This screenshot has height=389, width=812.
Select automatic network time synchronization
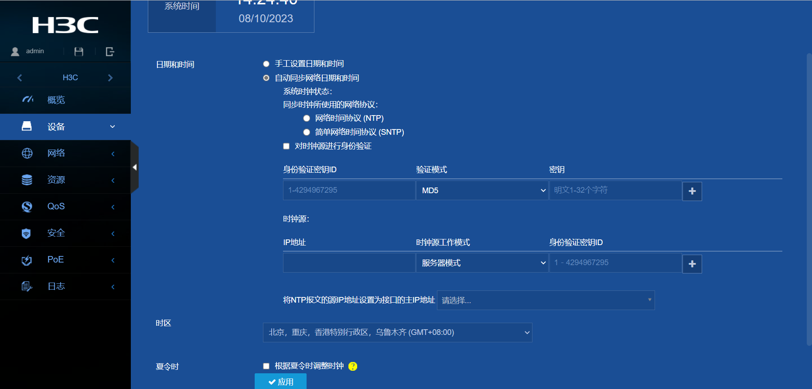(x=266, y=78)
